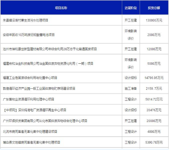Viewport: 169px width, 150px height.
Task: Open 朱昌镇沿湖村寨生活污水处理项目 link
Action: pos(26,20)
